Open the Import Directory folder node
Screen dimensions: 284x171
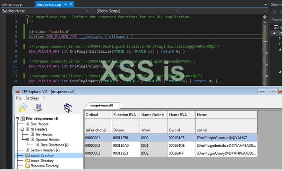[42, 161]
